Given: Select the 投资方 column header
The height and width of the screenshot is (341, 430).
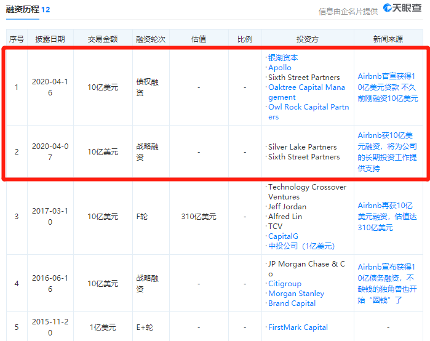Looking at the screenshot, I should pyautogui.click(x=308, y=39).
